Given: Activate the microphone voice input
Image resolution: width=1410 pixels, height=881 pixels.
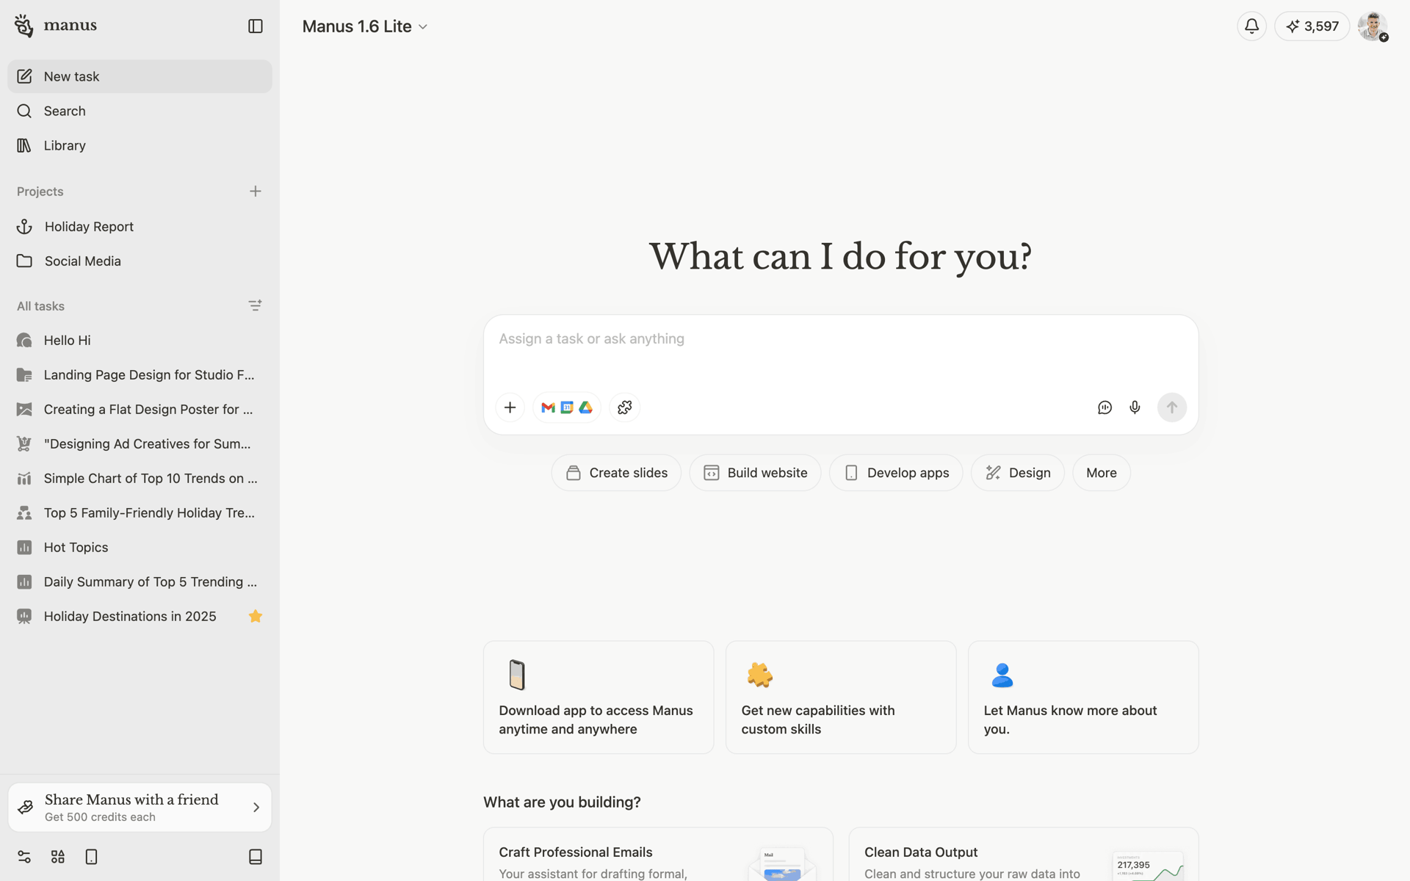Looking at the screenshot, I should pyautogui.click(x=1135, y=407).
